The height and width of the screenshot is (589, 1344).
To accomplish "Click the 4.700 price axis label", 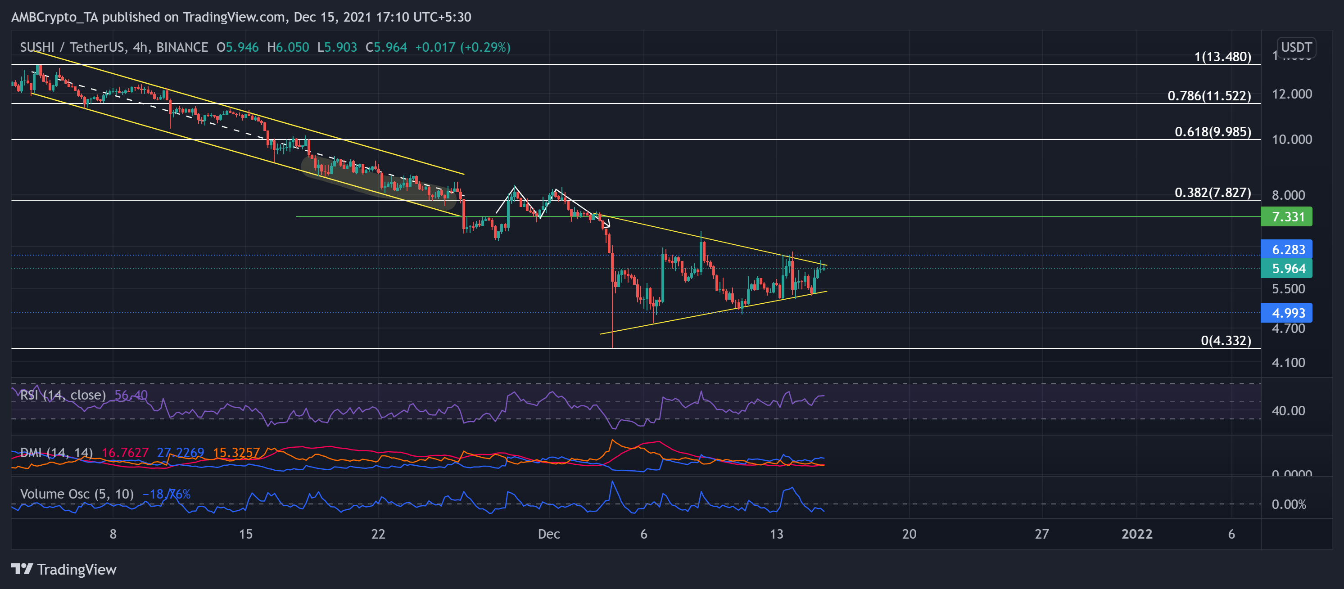I will click(x=1288, y=328).
